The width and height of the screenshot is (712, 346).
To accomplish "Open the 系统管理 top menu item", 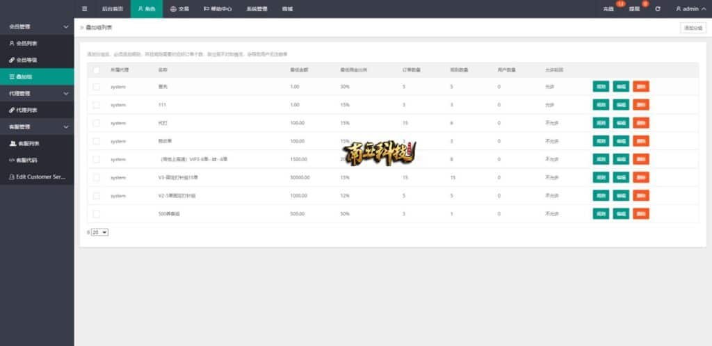I will click(257, 9).
